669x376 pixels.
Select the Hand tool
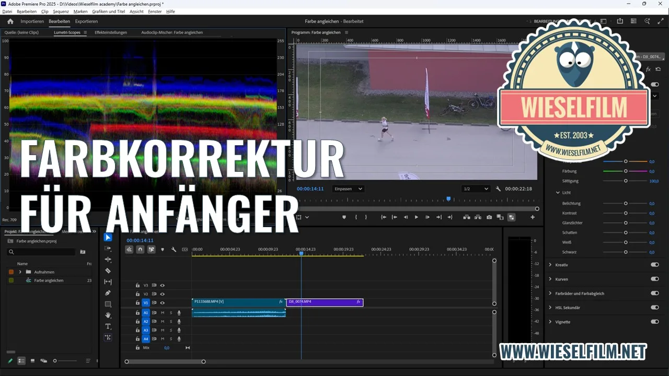[108, 315]
